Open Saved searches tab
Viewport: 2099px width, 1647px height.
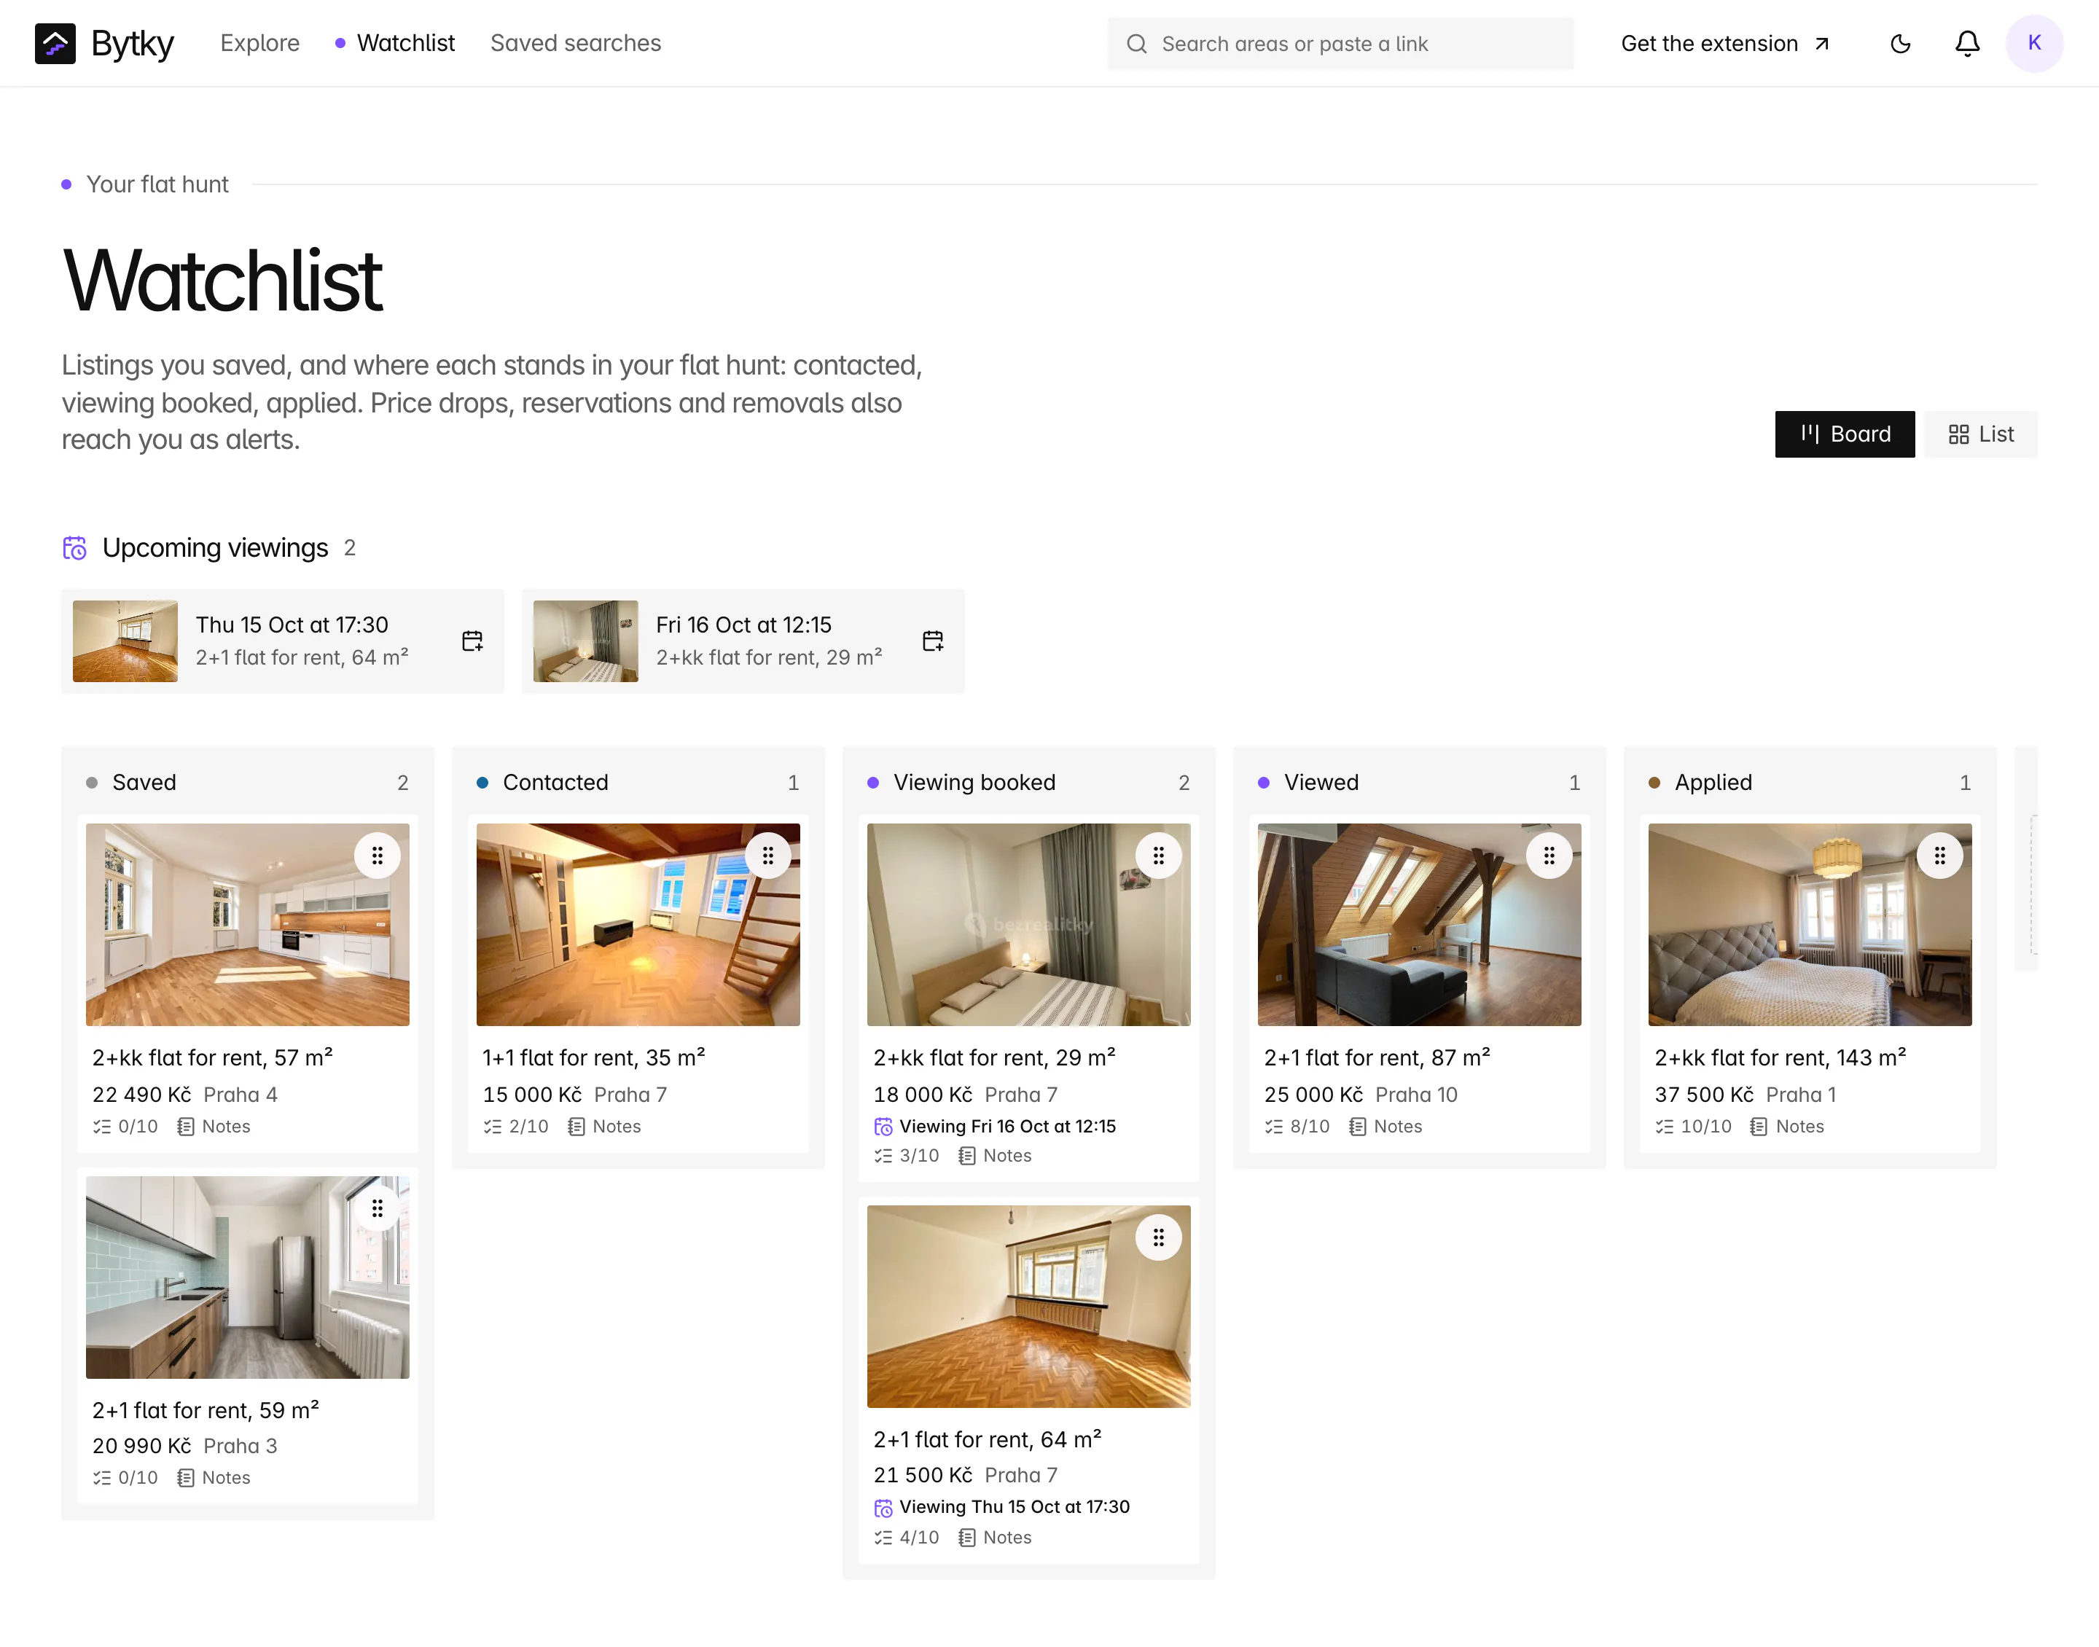pyautogui.click(x=576, y=44)
